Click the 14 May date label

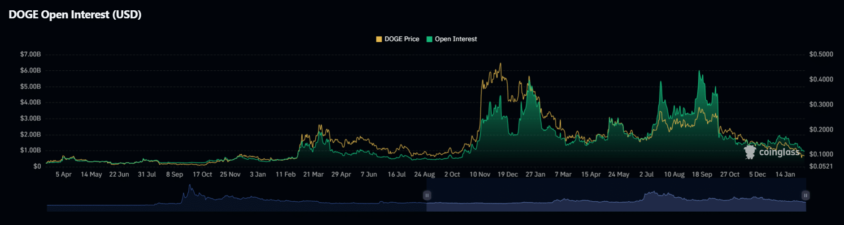pyautogui.click(x=91, y=174)
